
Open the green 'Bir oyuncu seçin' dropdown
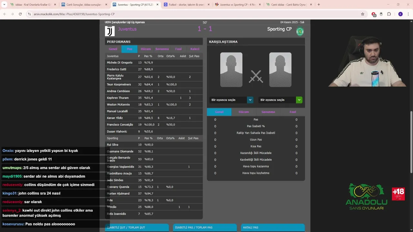click(x=280, y=100)
